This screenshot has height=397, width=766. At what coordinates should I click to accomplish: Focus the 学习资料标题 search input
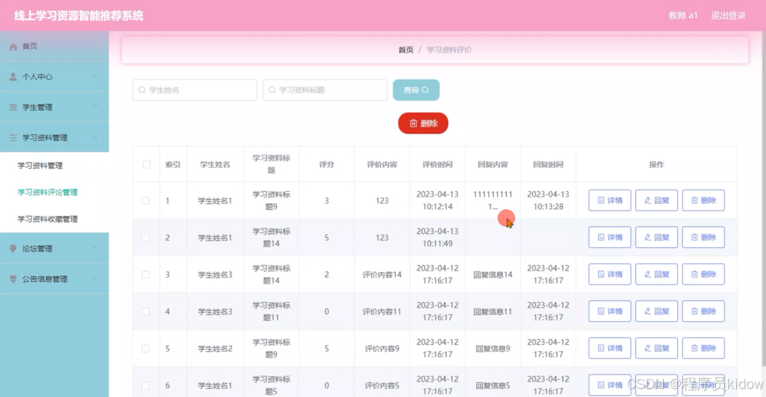tap(325, 90)
